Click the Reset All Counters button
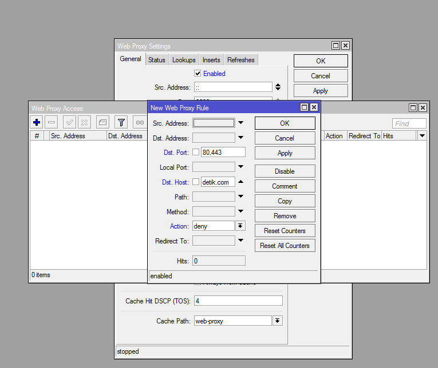This screenshot has width=438, height=368. (285, 245)
